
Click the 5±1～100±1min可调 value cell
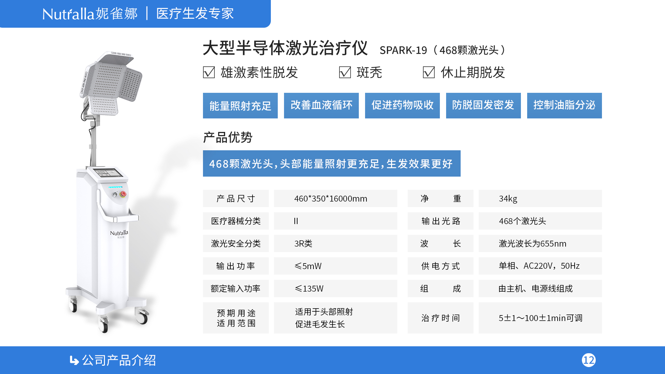click(x=540, y=318)
